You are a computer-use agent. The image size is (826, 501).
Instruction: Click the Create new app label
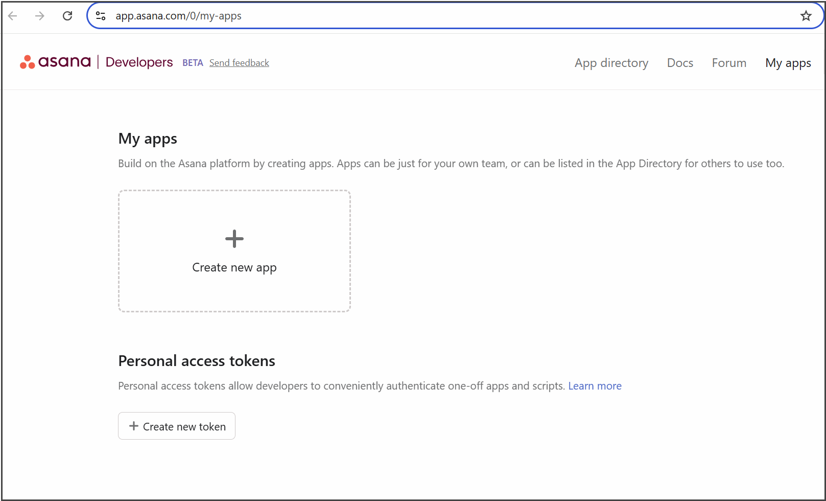[234, 267]
